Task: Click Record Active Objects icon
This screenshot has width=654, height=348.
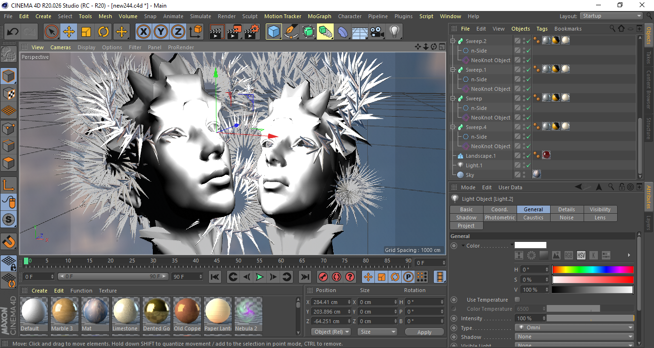Action: click(323, 277)
